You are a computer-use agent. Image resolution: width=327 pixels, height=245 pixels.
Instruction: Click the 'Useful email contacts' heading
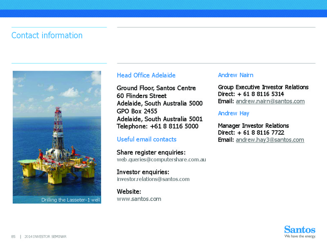tap(147, 139)
